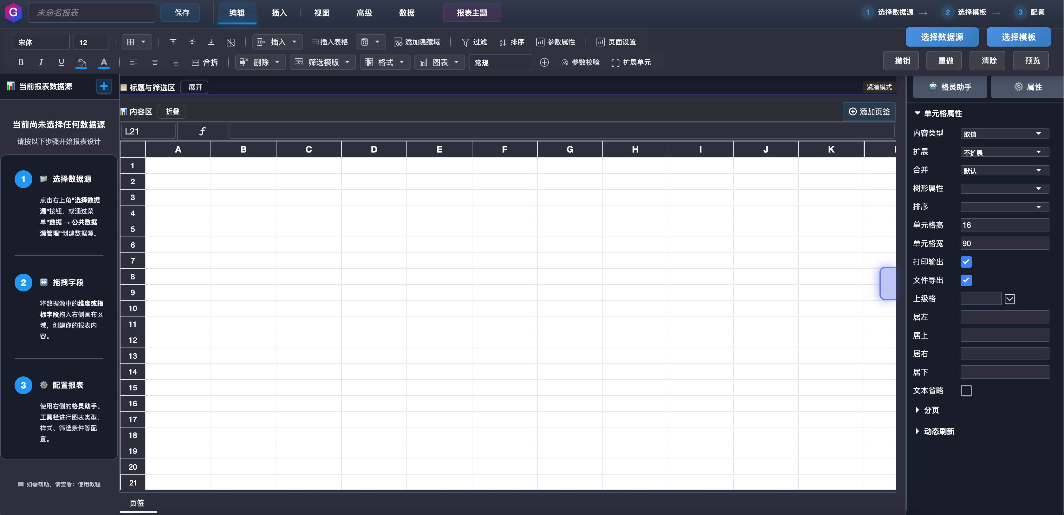Click the Bold formatting icon
This screenshot has width=1064, height=515.
pos(21,62)
